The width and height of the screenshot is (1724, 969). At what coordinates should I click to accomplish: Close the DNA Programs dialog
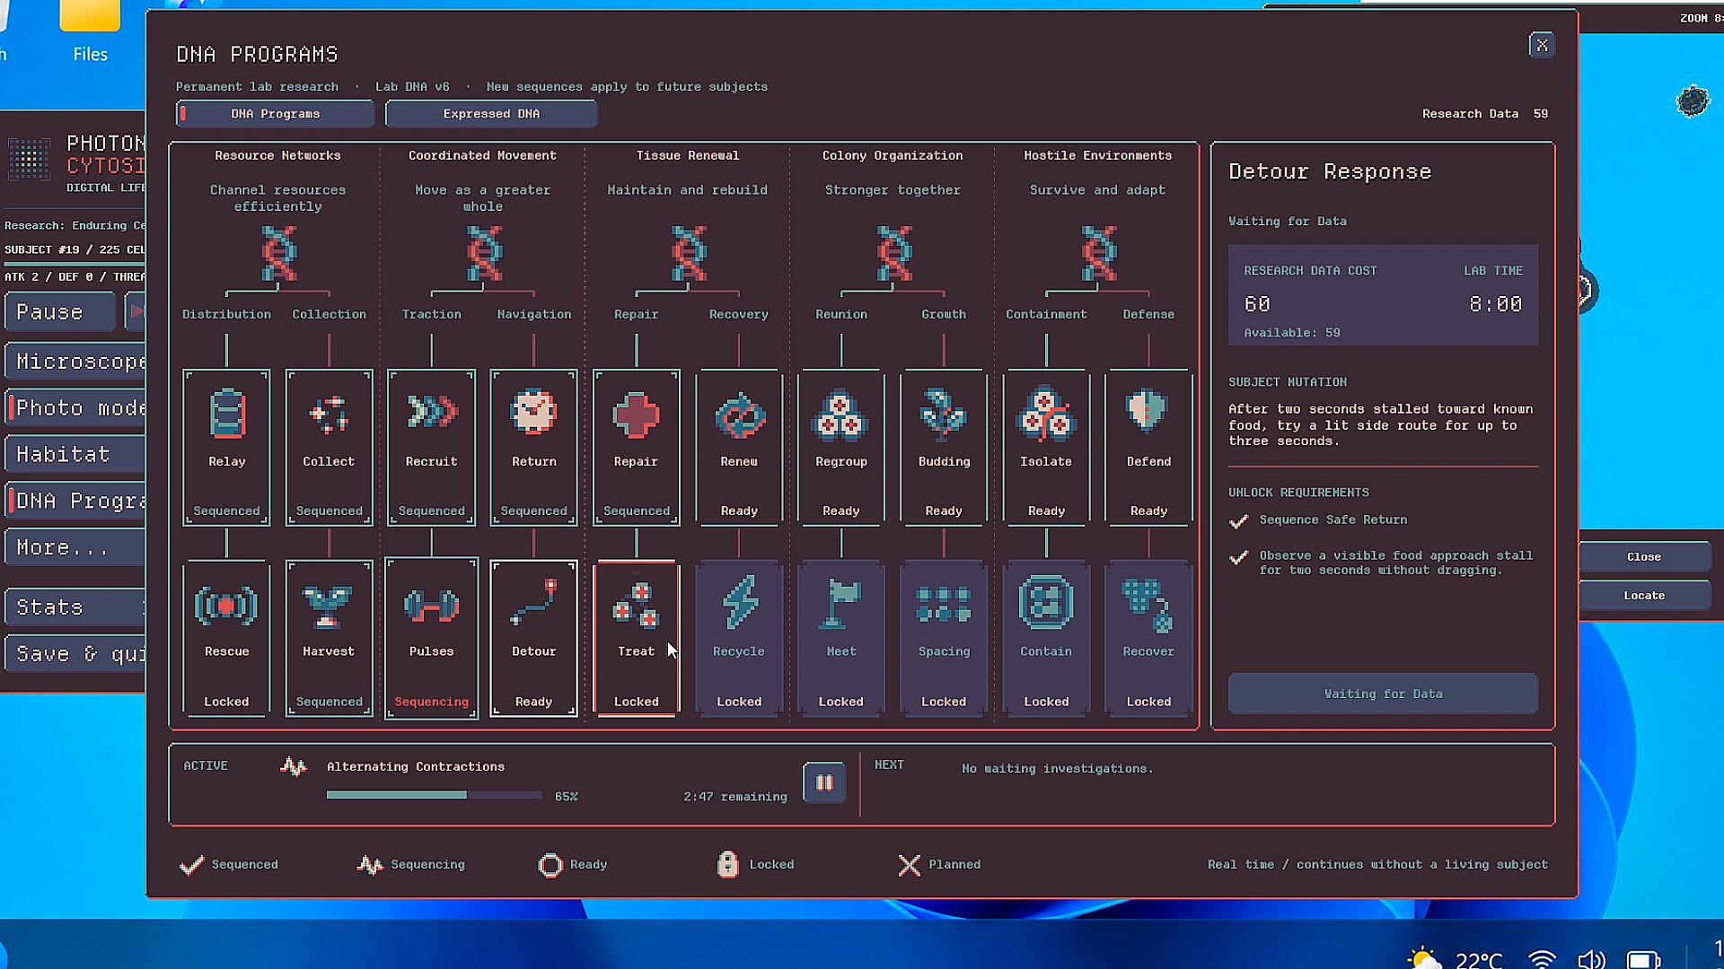coord(1542,45)
